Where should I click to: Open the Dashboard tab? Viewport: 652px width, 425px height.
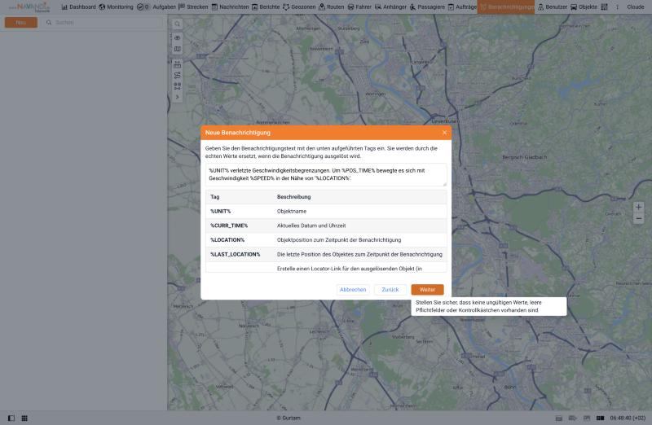[78, 7]
